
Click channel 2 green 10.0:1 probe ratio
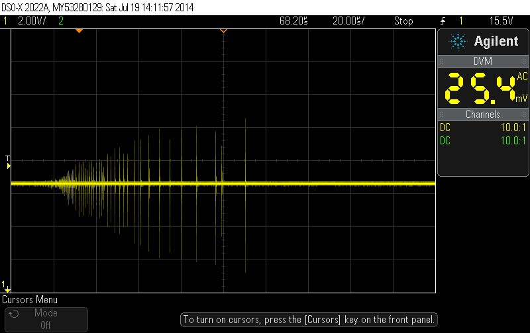pyautogui.click(x=513, y=140)
